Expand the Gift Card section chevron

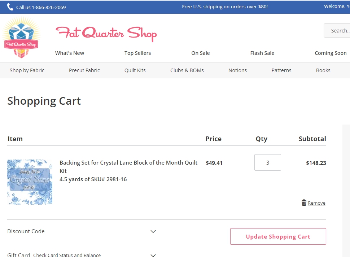[153, 255]
